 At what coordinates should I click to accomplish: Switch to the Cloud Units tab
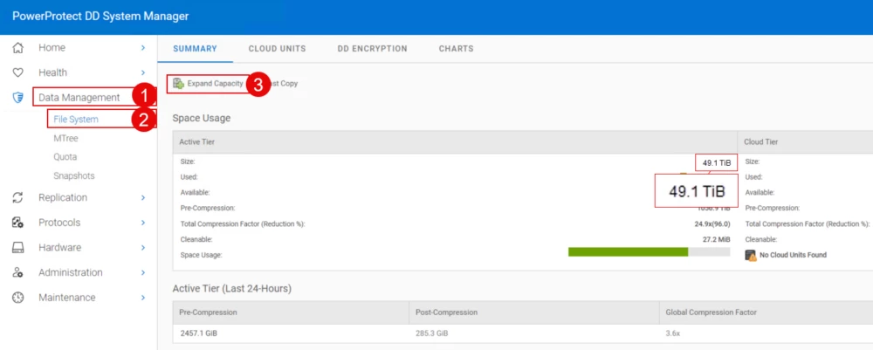[x=278, y=48]
